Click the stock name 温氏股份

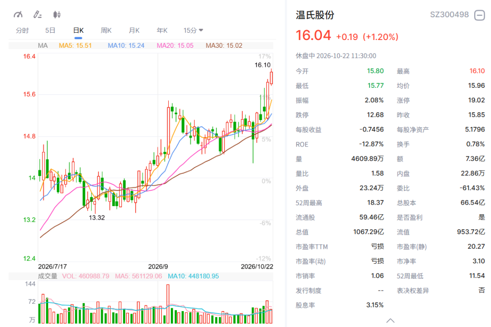click(315, 15)
